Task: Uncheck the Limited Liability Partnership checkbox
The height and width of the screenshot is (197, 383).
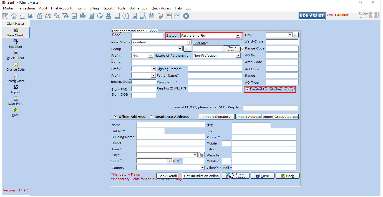Action: point(247,89)
